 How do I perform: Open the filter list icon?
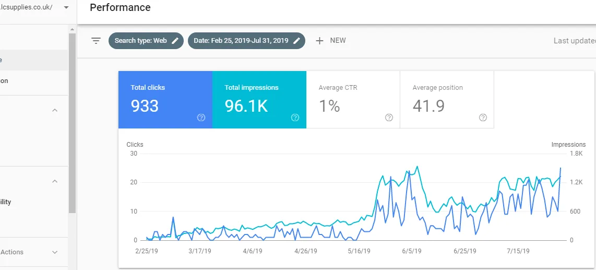click(96, 41)
